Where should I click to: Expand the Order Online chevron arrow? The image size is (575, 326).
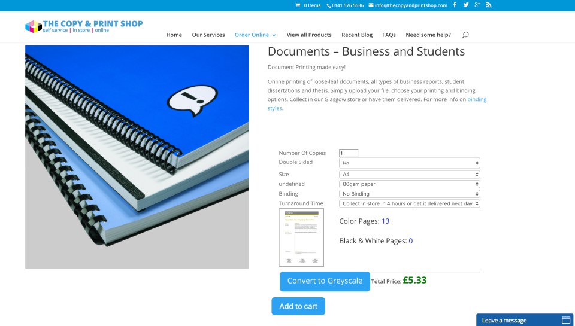coord(274,35)
